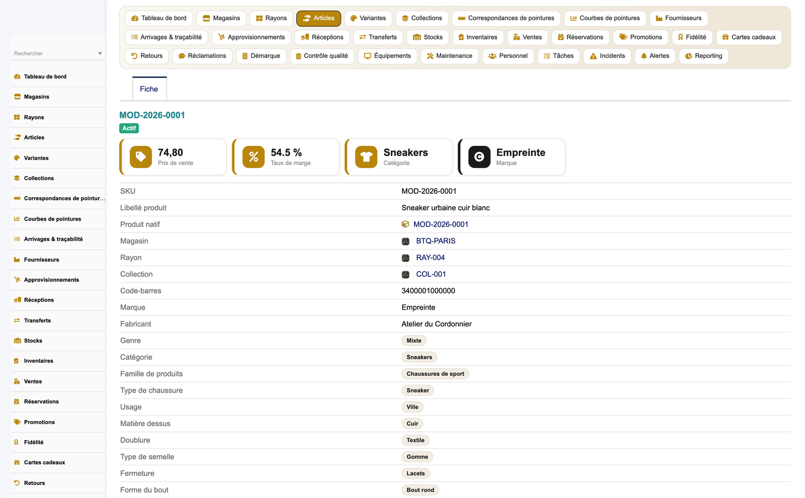Click the store icon next to BTQ-PARIS
Screen dimensions: 805x498
pos(406,241)
